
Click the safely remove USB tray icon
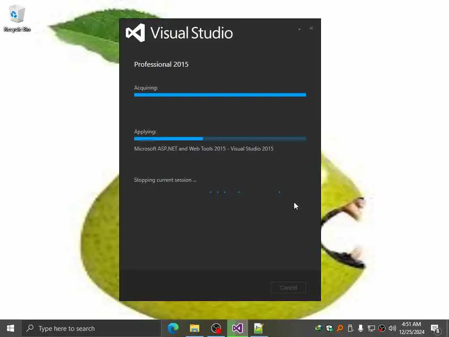coord(350,328)
